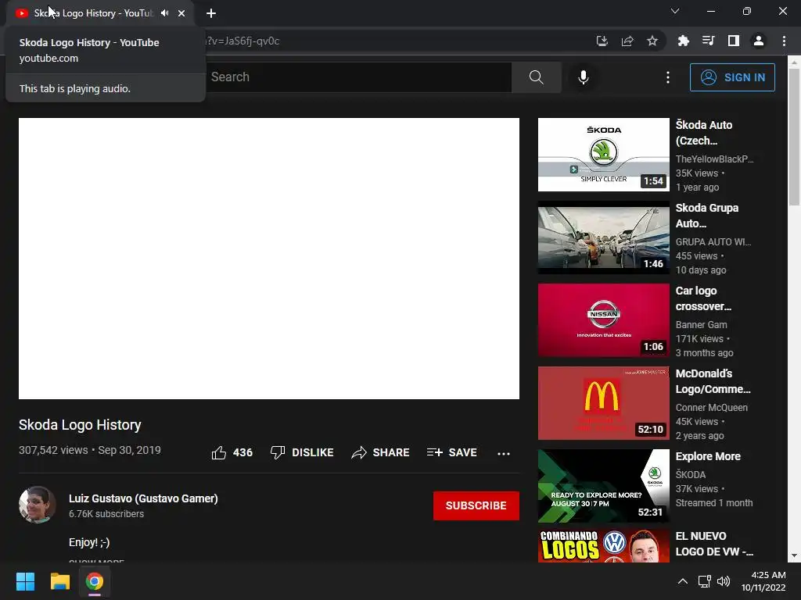Viewport: 801px width, 600px height.
Task: Open Explore More ŠKODA stream thumbnail
Action: (x=603, y=486)
